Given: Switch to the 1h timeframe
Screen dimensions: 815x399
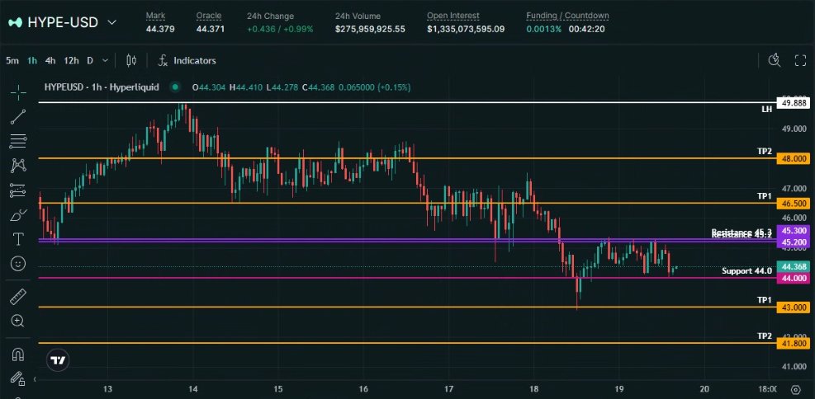Looking at the screenshot, I should click(x=32, y=61).
